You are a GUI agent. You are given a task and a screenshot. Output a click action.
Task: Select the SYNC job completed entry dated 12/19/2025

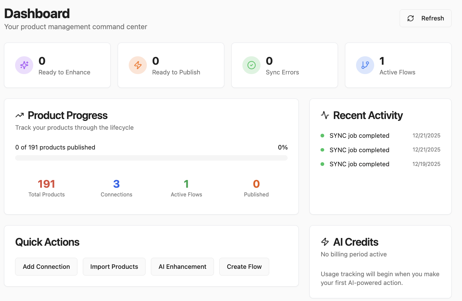[359, 164]
